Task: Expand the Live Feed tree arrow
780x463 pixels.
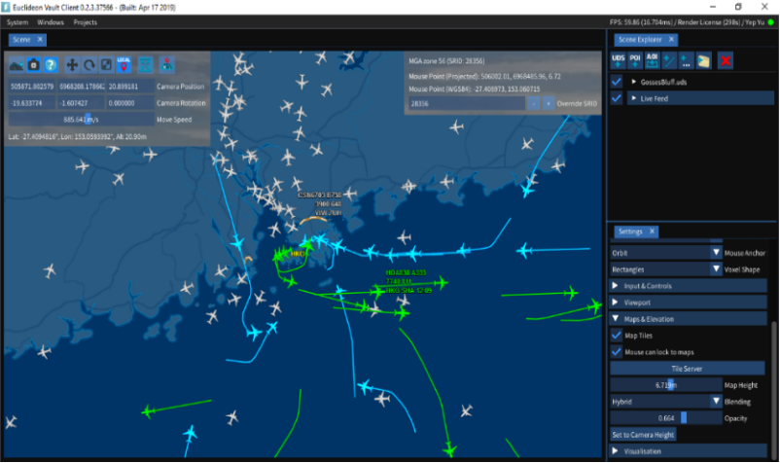Action: [x=634, y=98]
